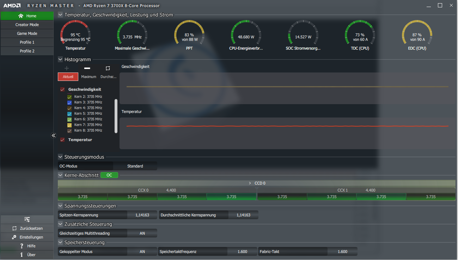Toggle the Kern 7 checkbox

click(69, 125)
